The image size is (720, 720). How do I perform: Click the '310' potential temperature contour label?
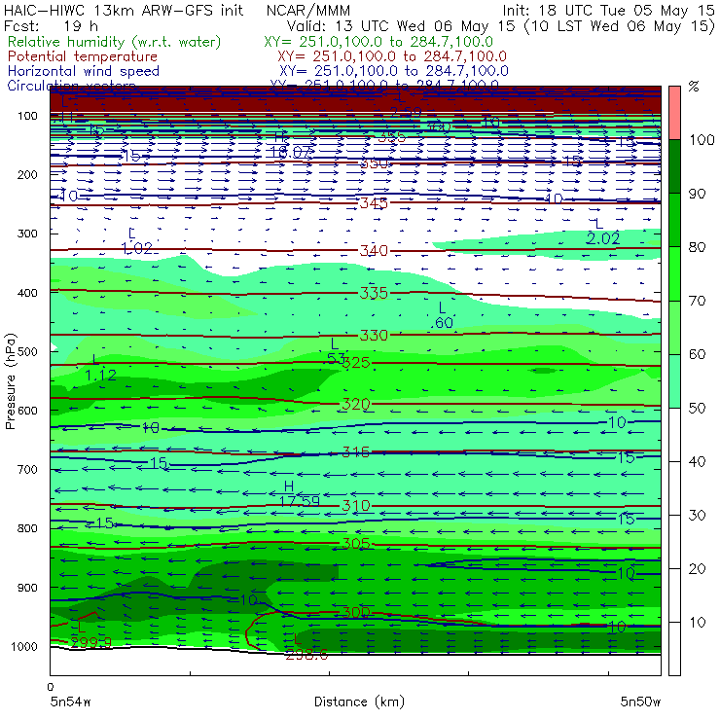356,506
